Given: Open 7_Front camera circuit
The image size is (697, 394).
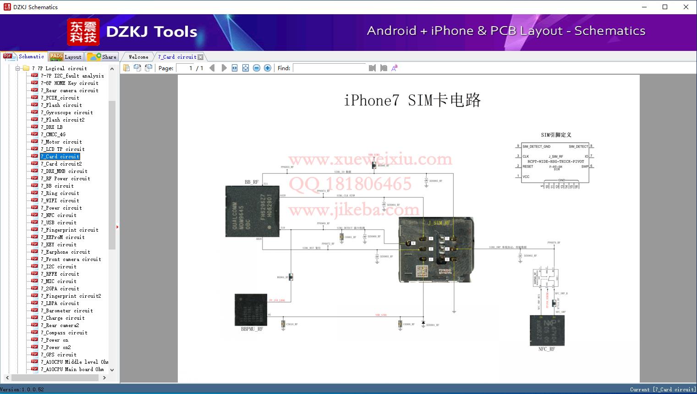Looking at the screenshot, I should [x=71, y=259].
